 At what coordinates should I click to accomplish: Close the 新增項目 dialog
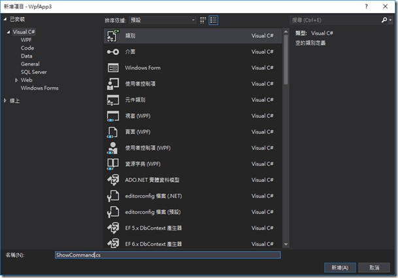pyautogui.click(x=385, y=7)
